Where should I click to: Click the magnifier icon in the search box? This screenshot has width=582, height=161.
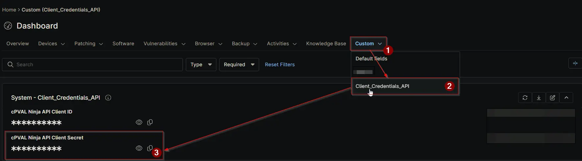pyautogui.click(x=11, y=65)
